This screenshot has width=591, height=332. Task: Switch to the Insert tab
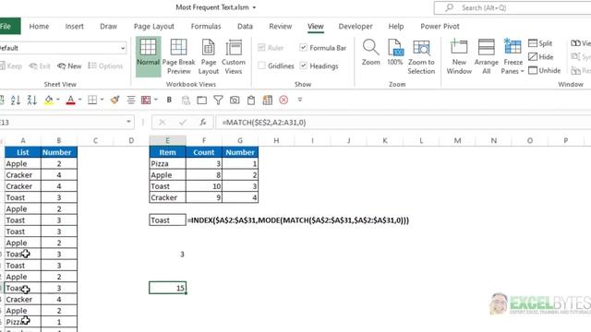pos(74,27)
